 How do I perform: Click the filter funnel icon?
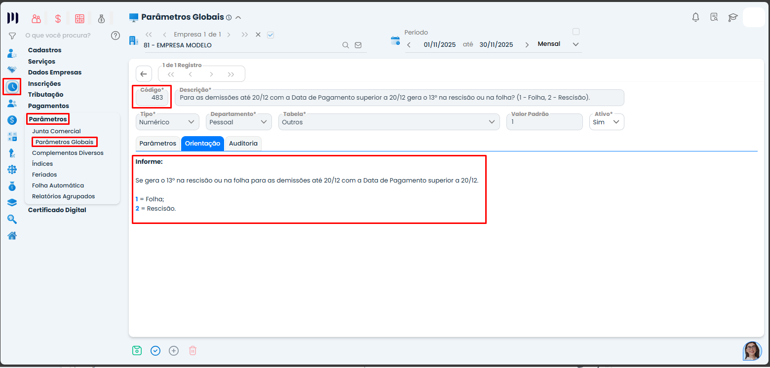12,36
